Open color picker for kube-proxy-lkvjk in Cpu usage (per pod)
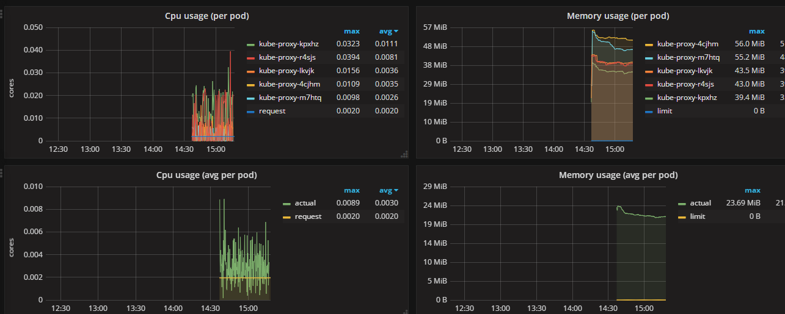This screenshot has width=785, height=314. [x=250, y=71]
